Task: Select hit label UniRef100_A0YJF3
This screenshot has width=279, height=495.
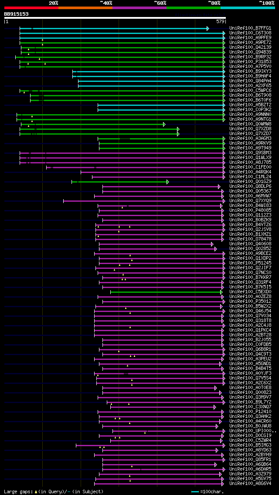Action: tap(250, 373)
